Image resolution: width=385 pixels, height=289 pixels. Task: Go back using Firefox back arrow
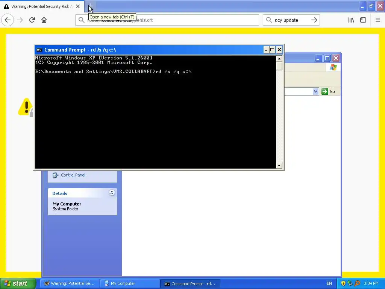pos(8,20)
